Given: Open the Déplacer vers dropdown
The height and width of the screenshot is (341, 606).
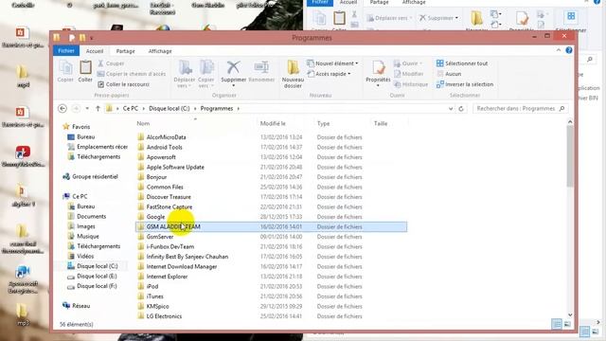Looking at the screenshot, I should [185, 74].
